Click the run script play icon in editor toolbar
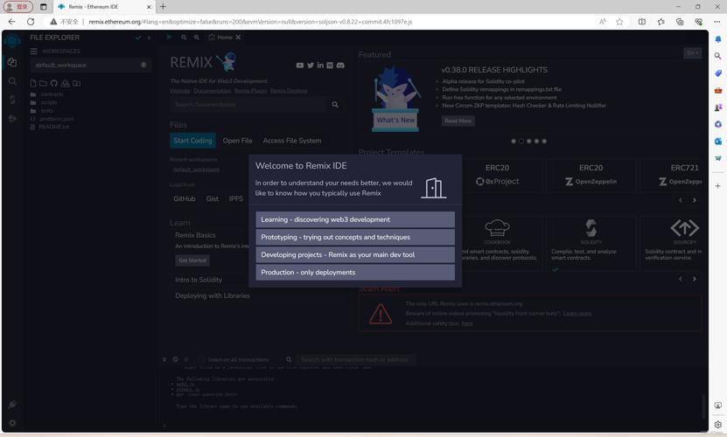Screen dimensions: 727x437 pos(169,37)
